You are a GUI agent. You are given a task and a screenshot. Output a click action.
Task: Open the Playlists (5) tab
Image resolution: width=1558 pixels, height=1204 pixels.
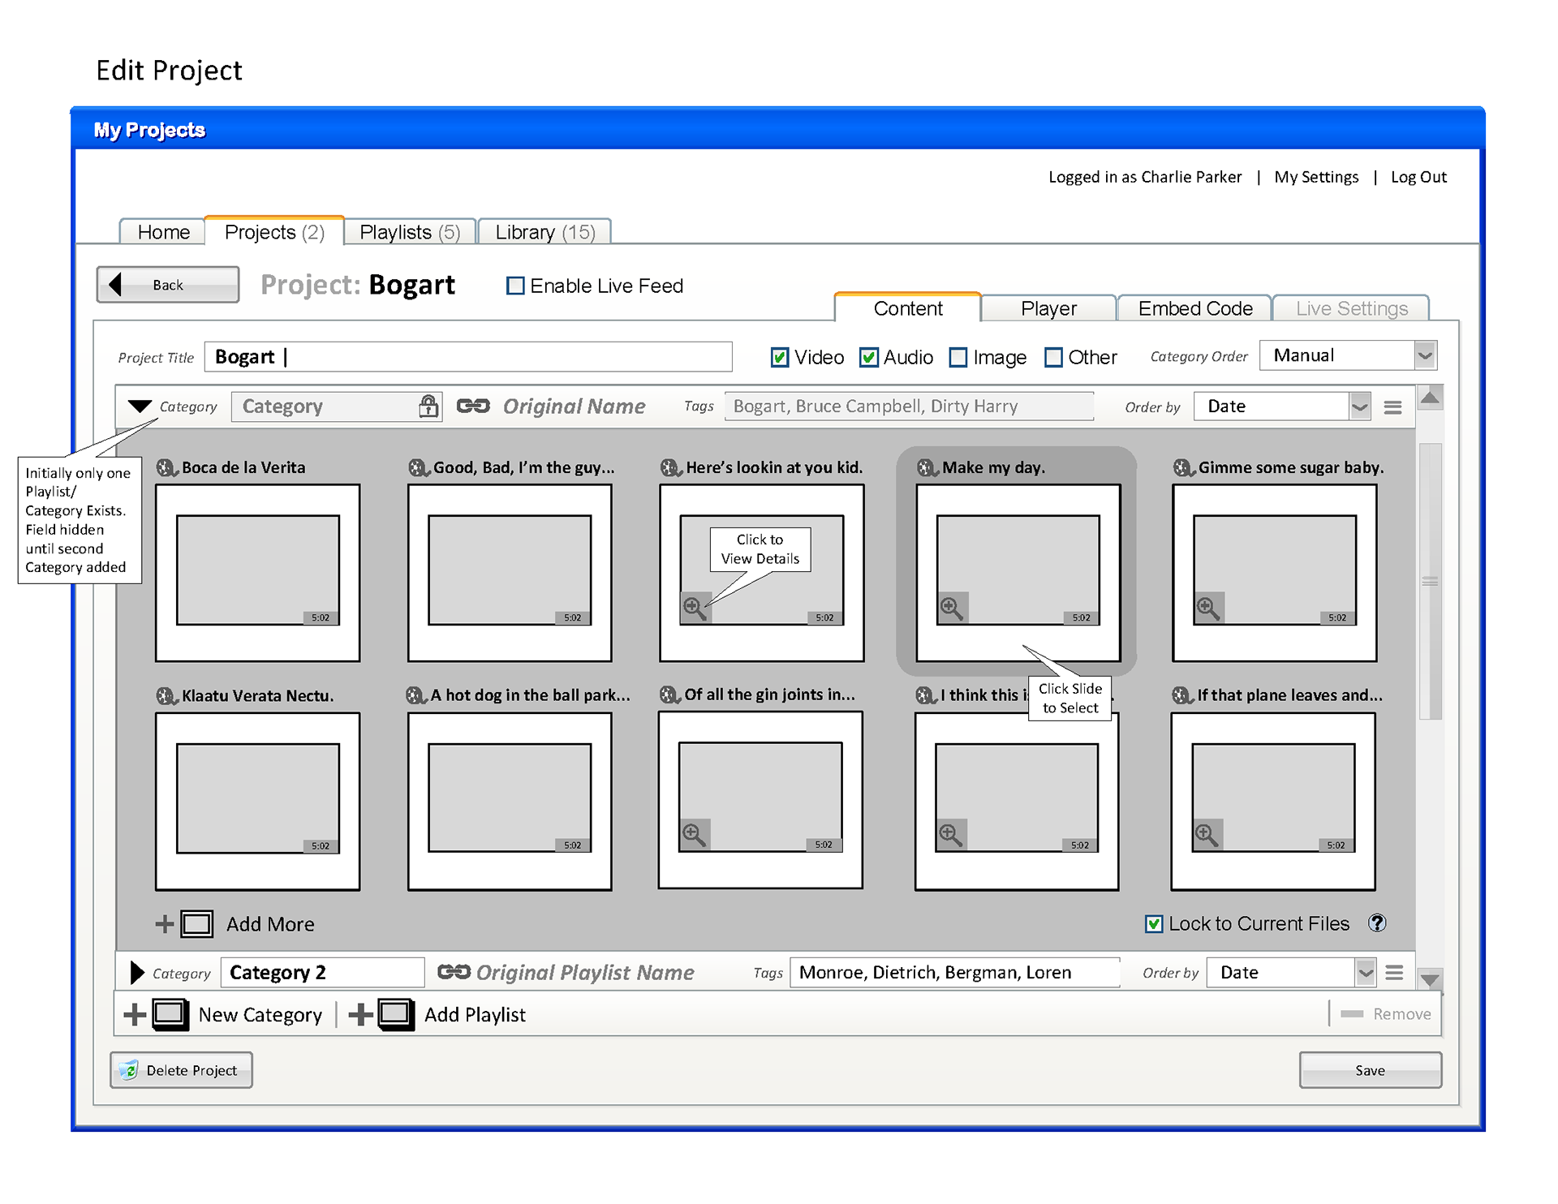tap(409, 233)
